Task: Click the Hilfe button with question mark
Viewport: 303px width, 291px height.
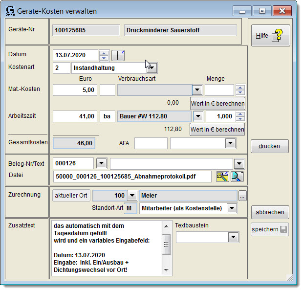Action: [270, 36]
